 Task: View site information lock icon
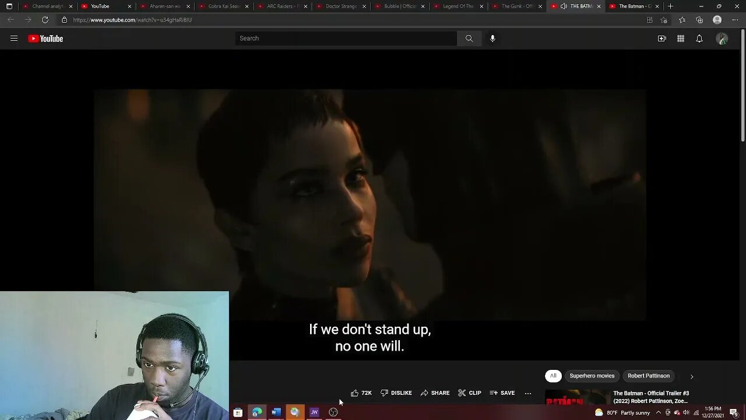[x=64, y=20]
